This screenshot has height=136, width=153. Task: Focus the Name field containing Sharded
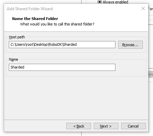click(62, 67)
